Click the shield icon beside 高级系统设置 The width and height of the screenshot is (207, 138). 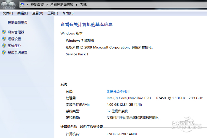pos(4,52)
